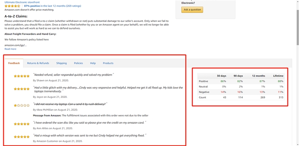Select the Shipping tab
Screen dimensions: 299x146
61,63
